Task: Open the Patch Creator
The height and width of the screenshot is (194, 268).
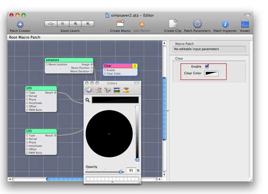Action: [20, 25]
